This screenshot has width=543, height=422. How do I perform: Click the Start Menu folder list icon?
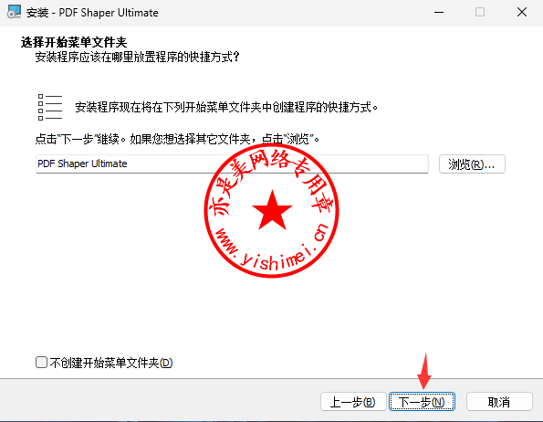pyautogui.click(x=50, y=107)
